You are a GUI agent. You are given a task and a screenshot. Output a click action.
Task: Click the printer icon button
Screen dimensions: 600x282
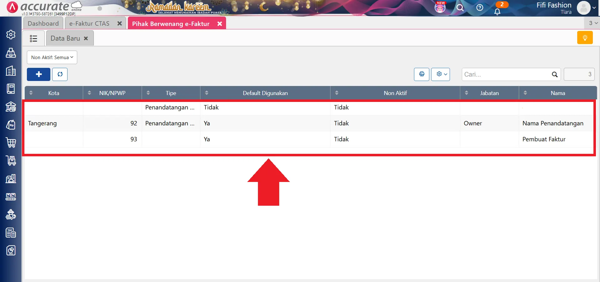click(x=421, y=74)
